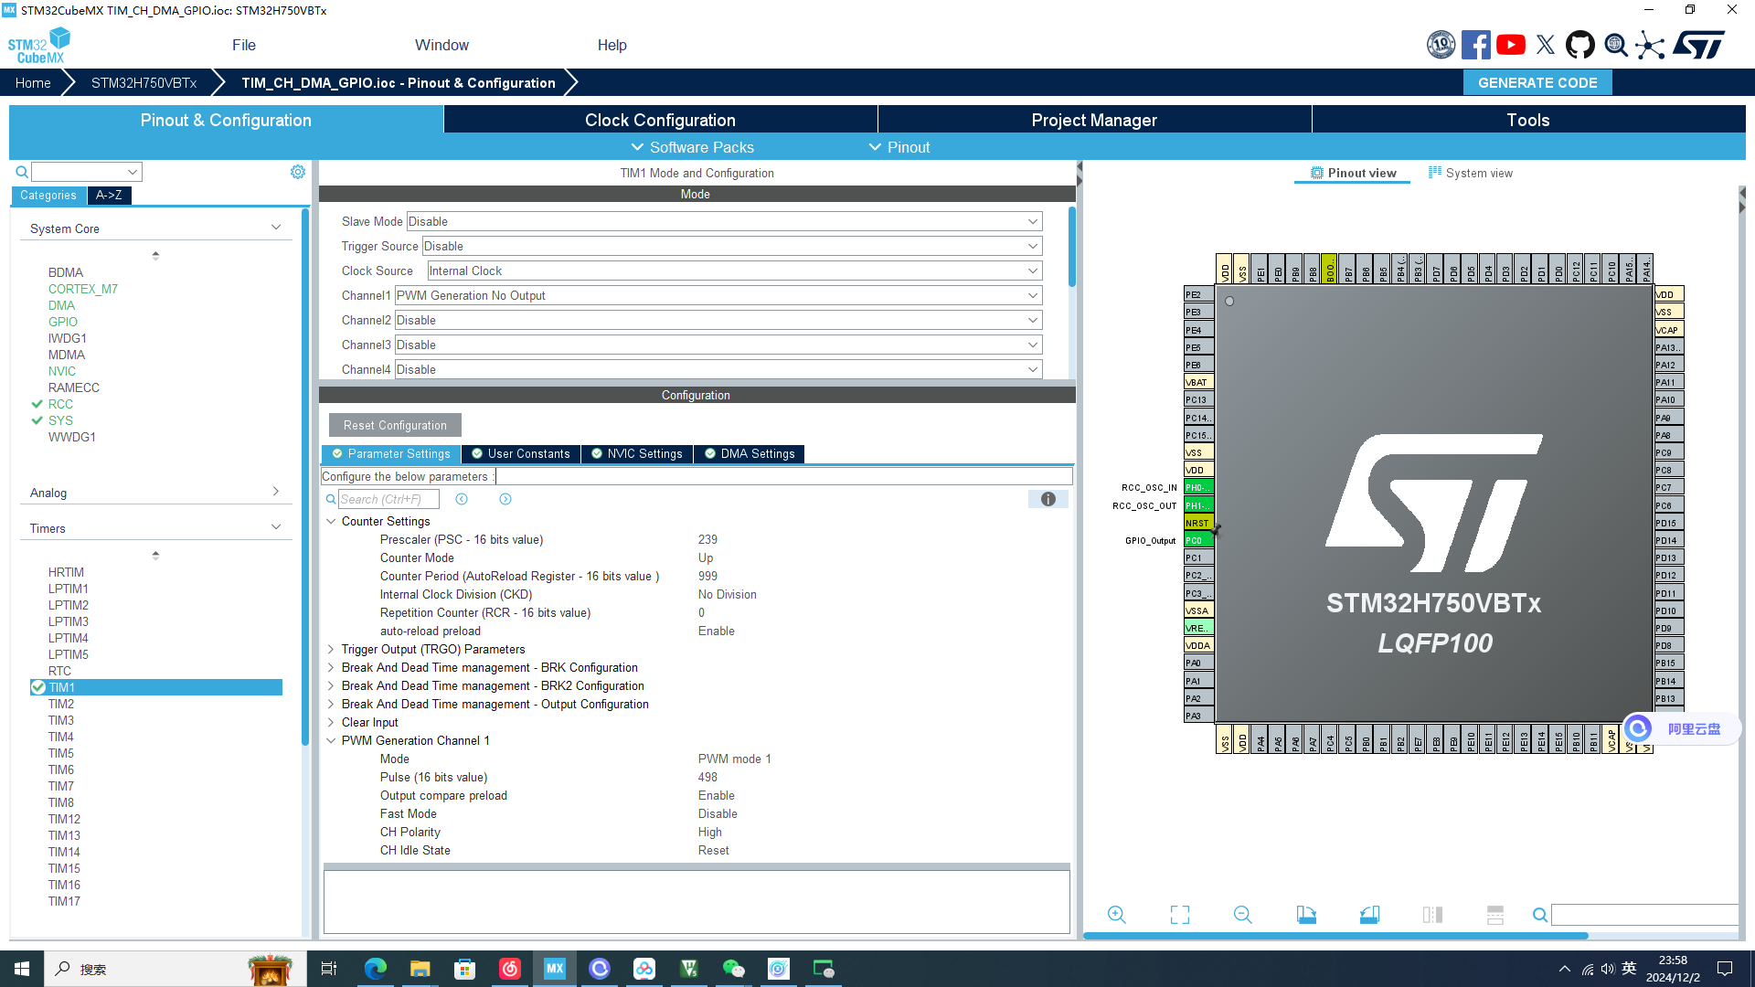Click the Reset Configuration button
This screenshot has width=1755, height=987.
point(395,425)
